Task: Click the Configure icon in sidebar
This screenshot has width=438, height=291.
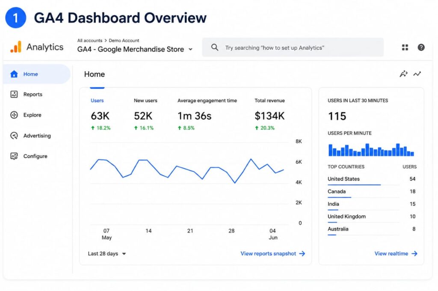Action: (14, 156)
